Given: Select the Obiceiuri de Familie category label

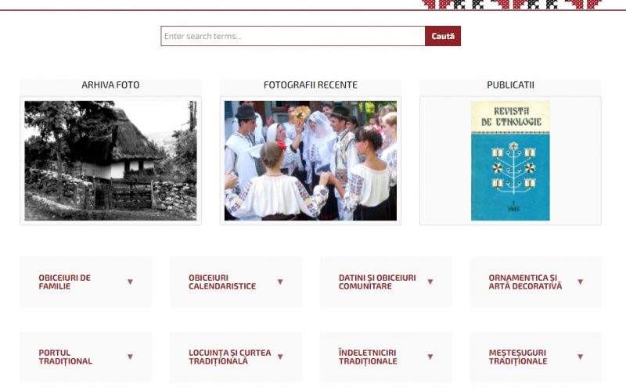Looking at the screenshot, I should click(65, 282).
